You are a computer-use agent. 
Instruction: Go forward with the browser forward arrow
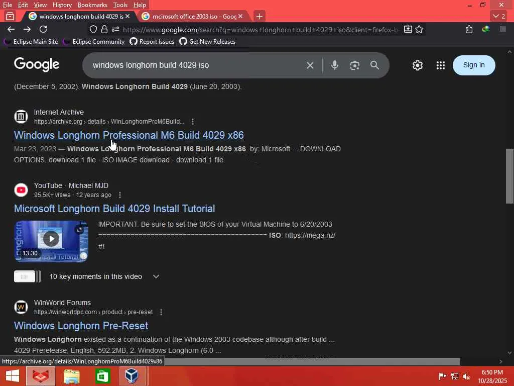pos(27,30)
